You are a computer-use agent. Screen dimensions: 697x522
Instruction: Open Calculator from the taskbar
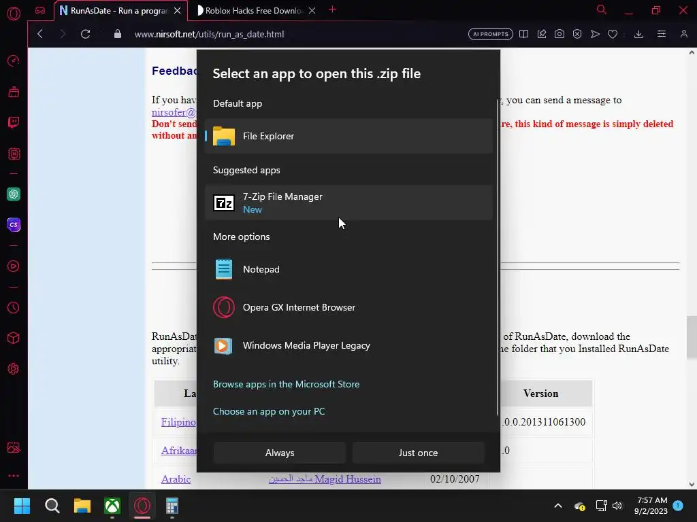click(x=172, y=506)
